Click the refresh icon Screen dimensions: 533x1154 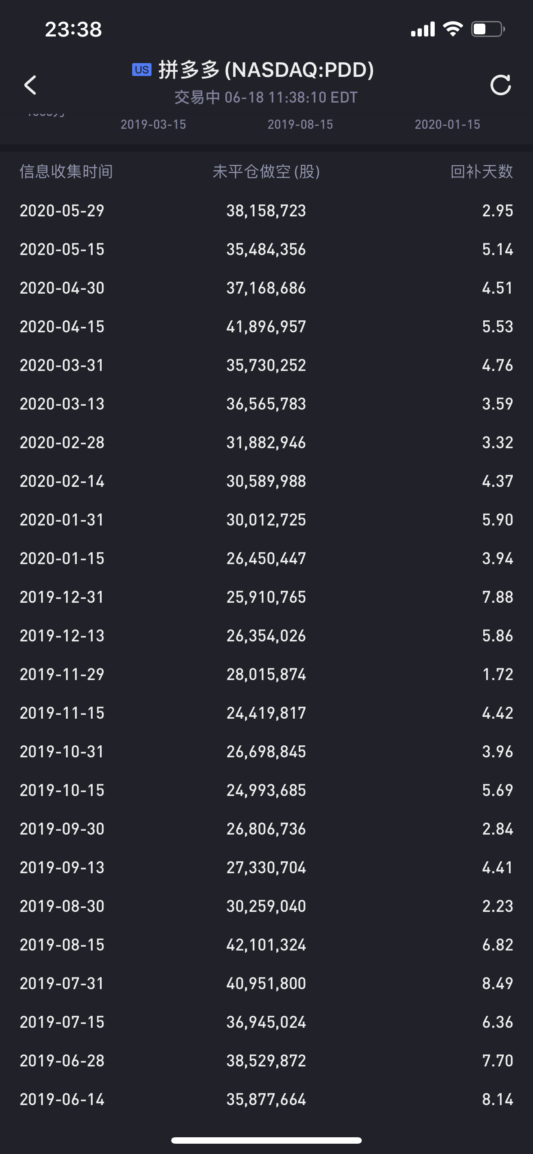point(500,85)
